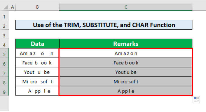Select the Data cell with 'Mi cro sof t'
Image resolution: width=206 pixels, height=112 pixels.
click(x=37, y=82)
